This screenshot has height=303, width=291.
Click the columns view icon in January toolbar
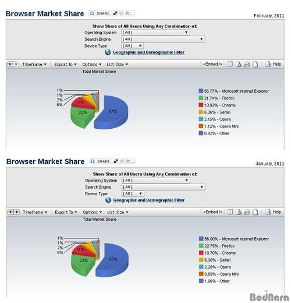(230, 212)
